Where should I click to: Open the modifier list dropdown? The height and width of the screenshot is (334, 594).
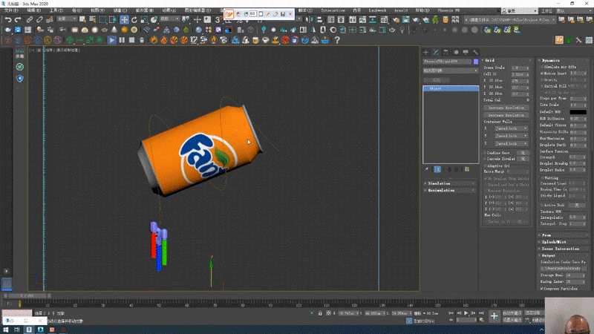click(451, 71)
